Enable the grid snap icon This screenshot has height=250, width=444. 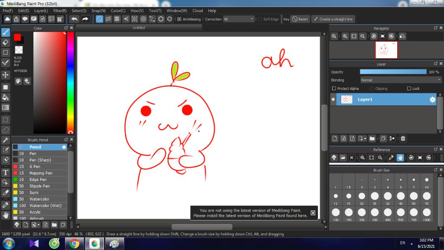click(x=117, y=19)
